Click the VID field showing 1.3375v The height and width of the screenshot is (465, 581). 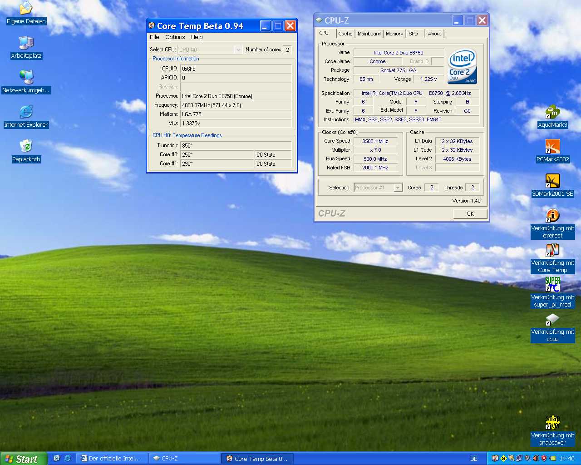pyautogui.click(x=236, y=124)
